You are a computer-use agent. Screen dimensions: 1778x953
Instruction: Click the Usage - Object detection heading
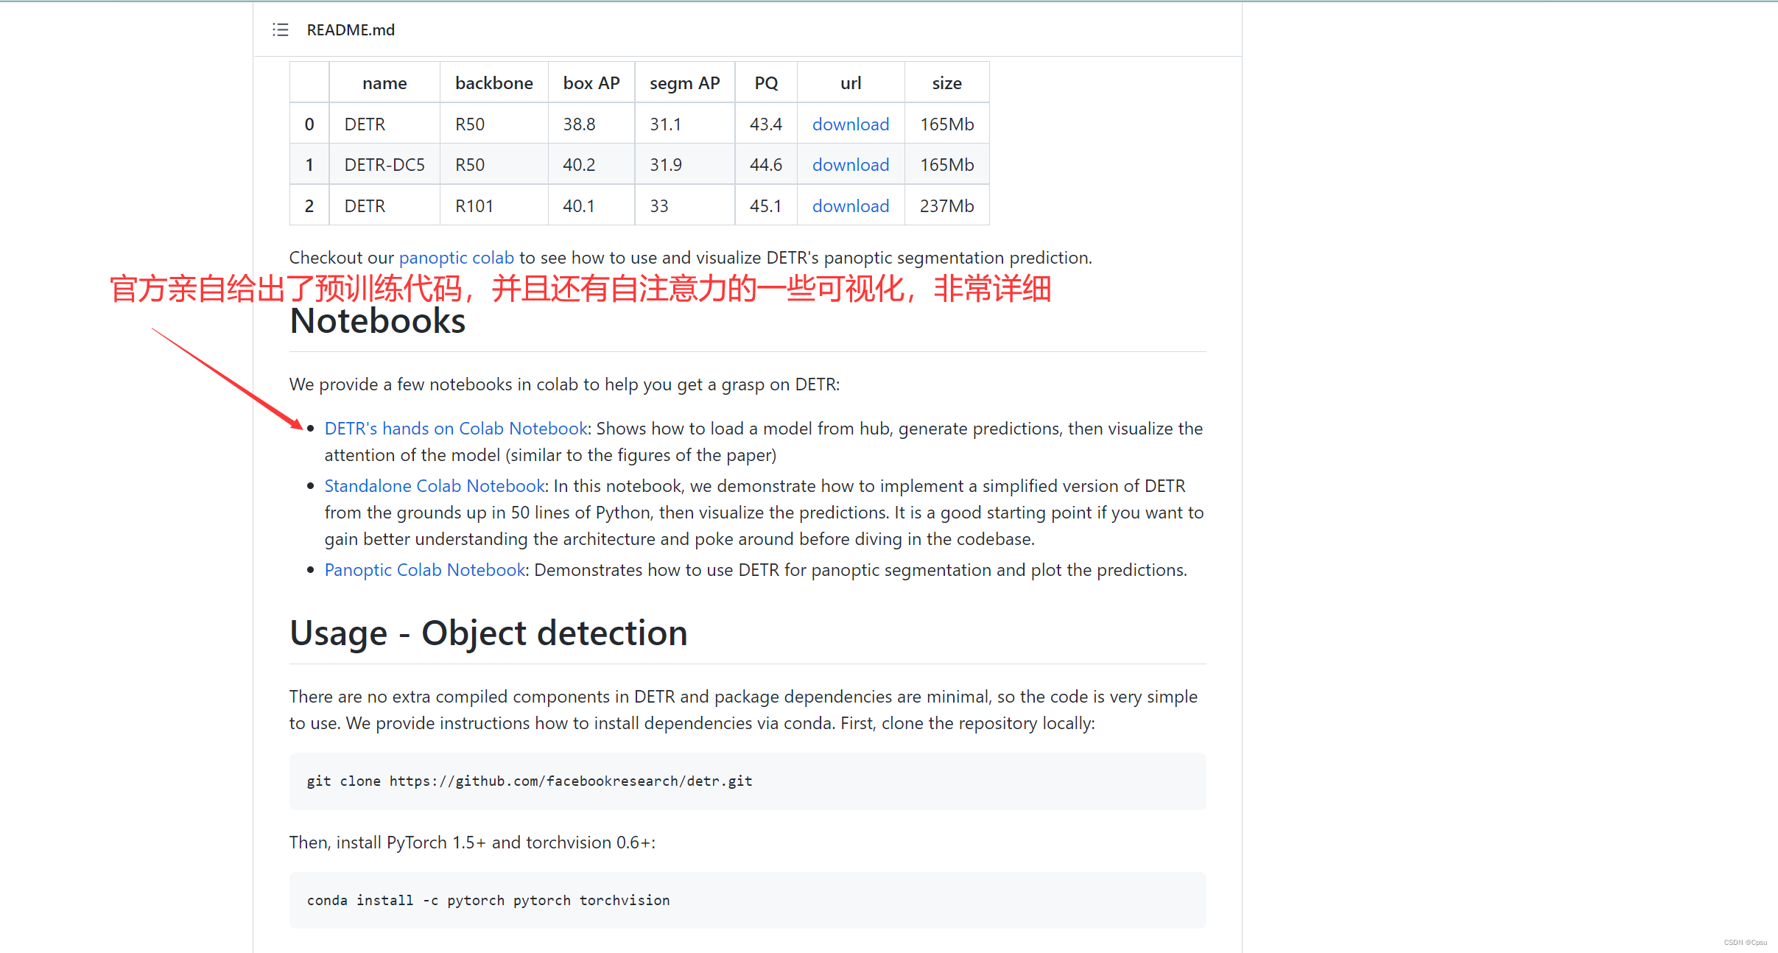coord(488,633)
